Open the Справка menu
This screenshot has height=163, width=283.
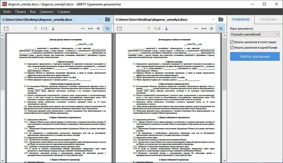click(64, 12)
